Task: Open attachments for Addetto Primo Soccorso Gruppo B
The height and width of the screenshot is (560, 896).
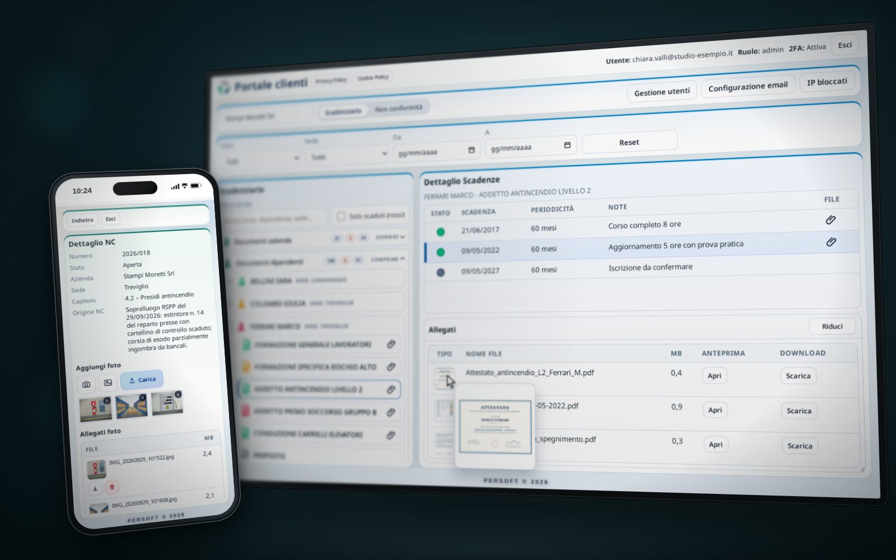Action: pyautogui.click(x=391, y=412)
